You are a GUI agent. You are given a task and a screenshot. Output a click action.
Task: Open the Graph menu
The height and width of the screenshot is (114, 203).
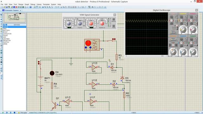[x=27, y=4]
